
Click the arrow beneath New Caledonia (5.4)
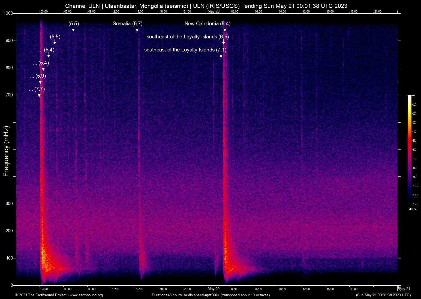coord(225,30)
